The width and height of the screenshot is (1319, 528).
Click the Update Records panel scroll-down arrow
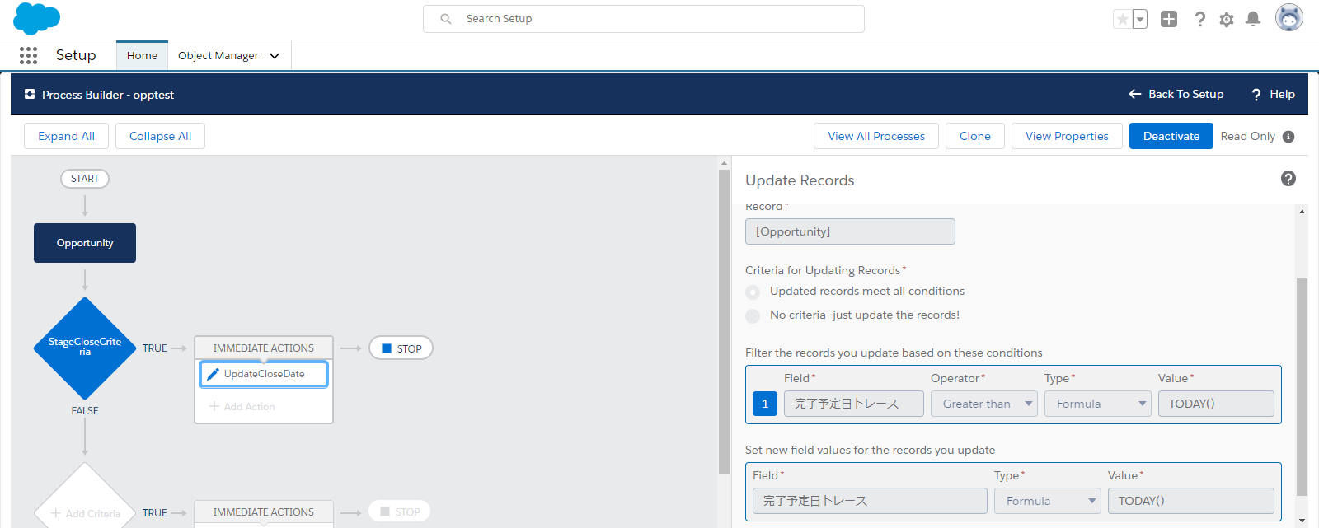coord(1303,521)
